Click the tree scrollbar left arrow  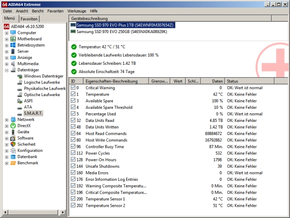point(5,212)
